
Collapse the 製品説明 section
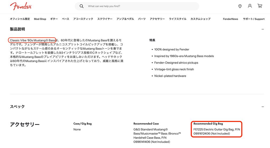point(262,29)
